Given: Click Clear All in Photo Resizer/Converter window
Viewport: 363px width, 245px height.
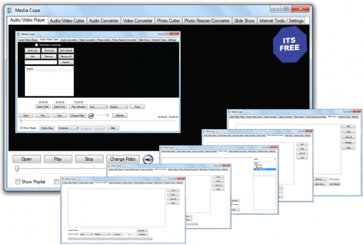Looking at the screenshot, I should [302, 153].
